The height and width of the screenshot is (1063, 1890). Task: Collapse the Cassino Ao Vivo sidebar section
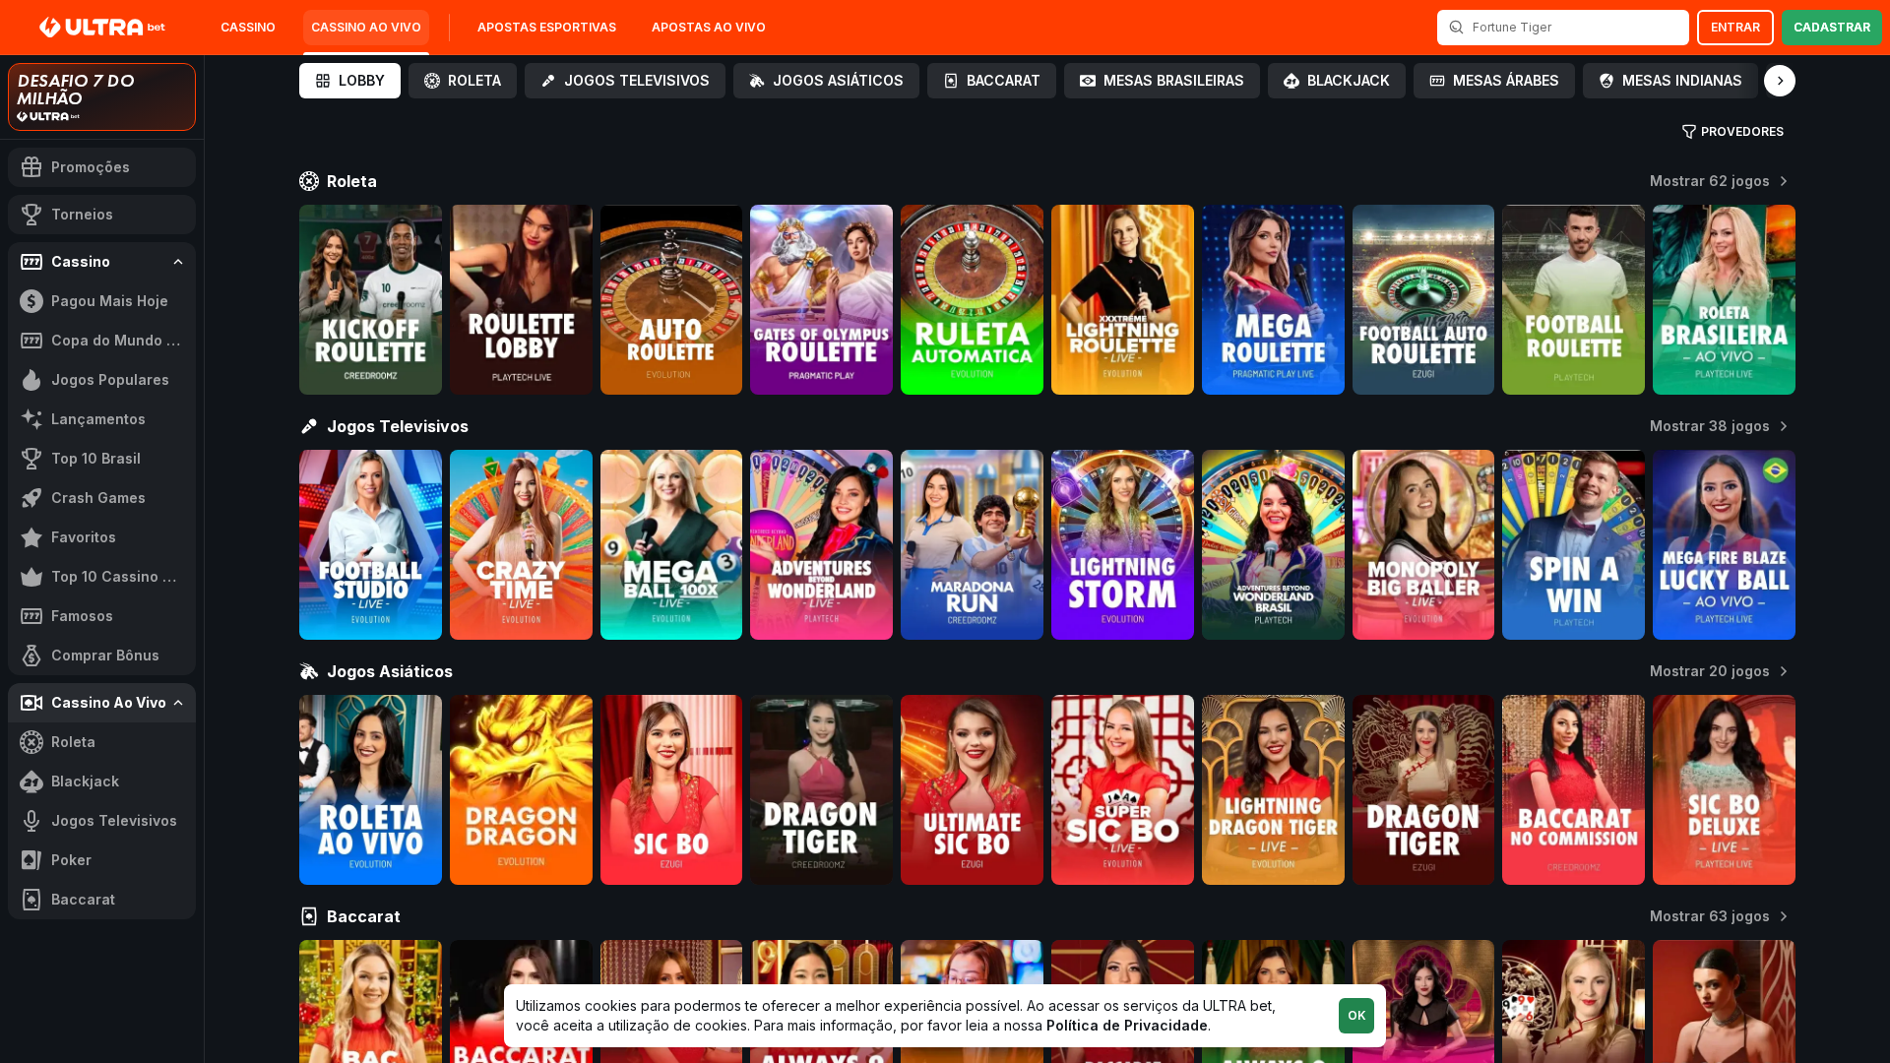[x=178, y=703]
